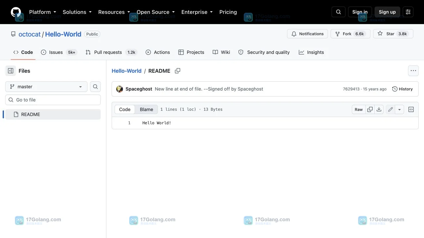The width and height of the screenshot is (424, 238).
Task: Open Pricing page
Action: coord(228,12)
